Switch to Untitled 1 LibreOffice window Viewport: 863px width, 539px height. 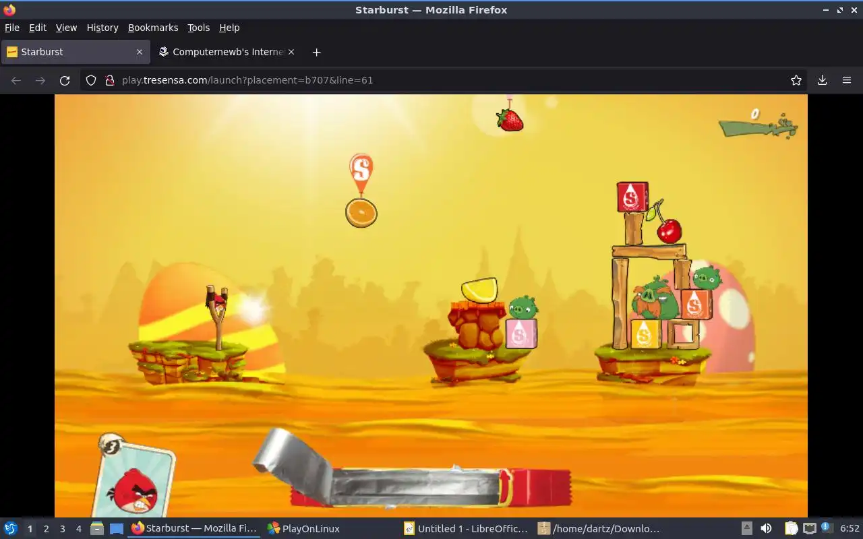[466, 529]
